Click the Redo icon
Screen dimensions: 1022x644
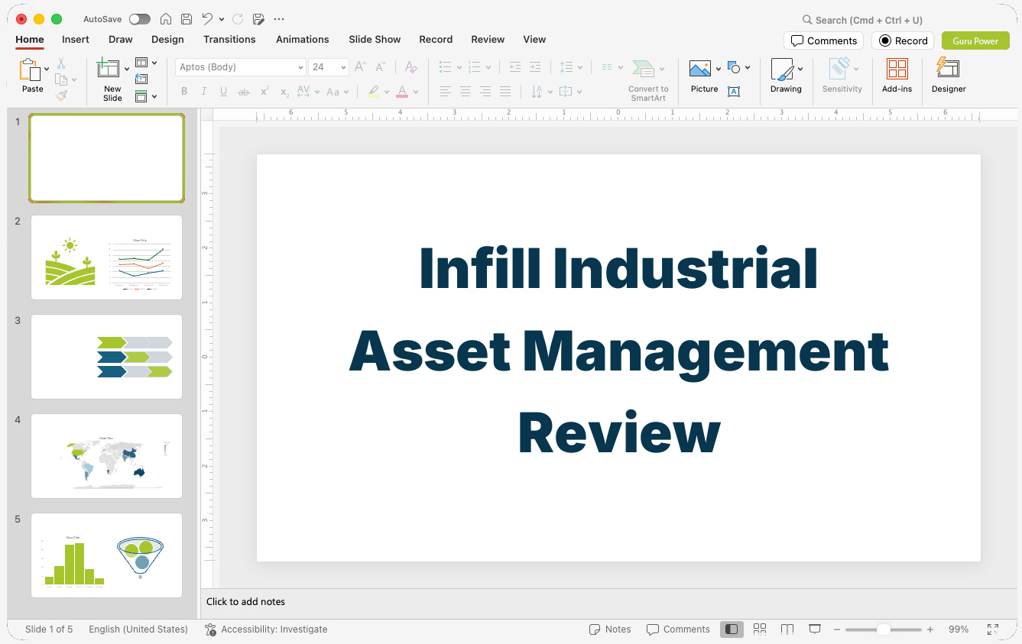[238, 19]
